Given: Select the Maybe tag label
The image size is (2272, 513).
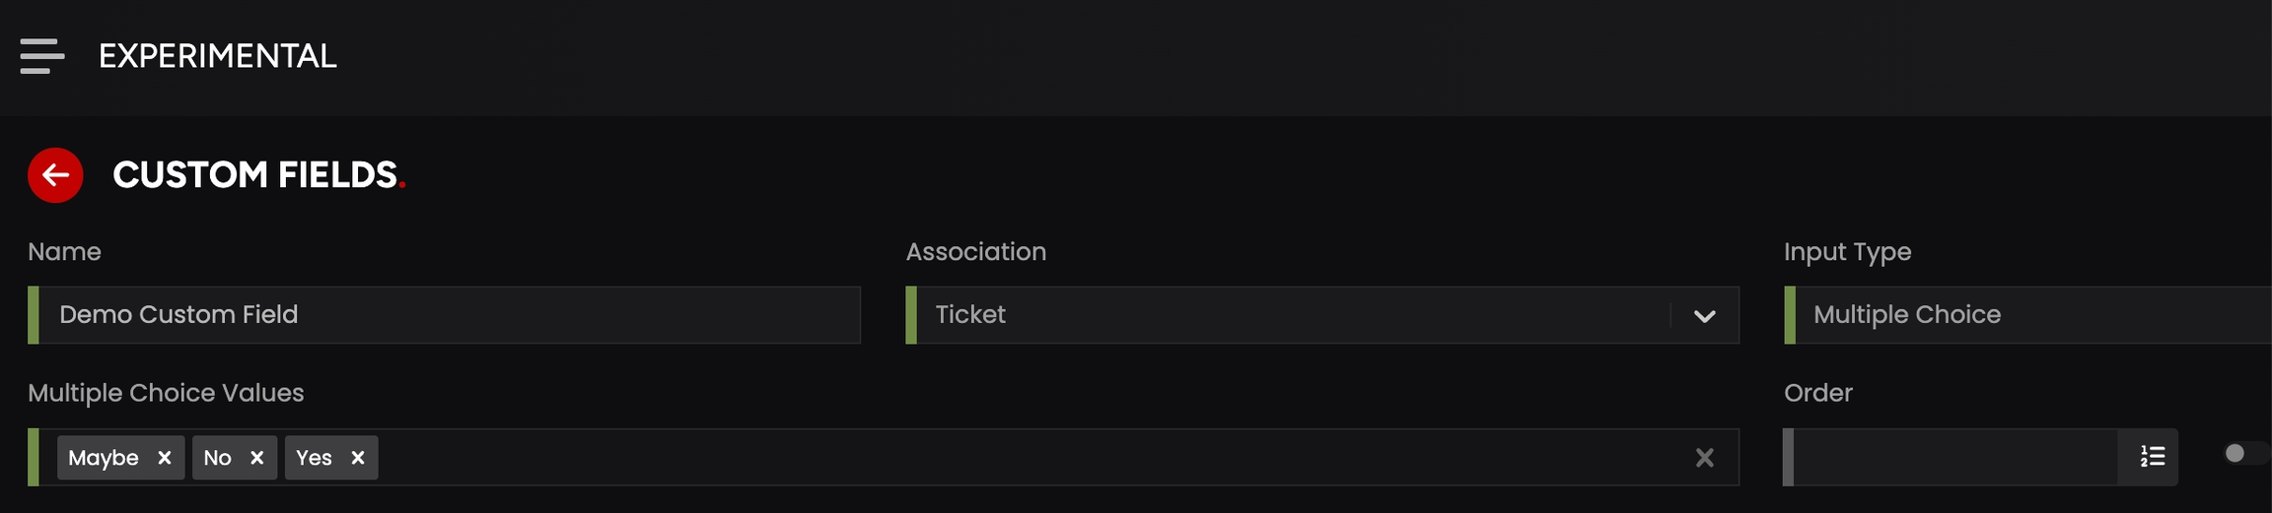Looking at the screenshot, I should point(104,458).
